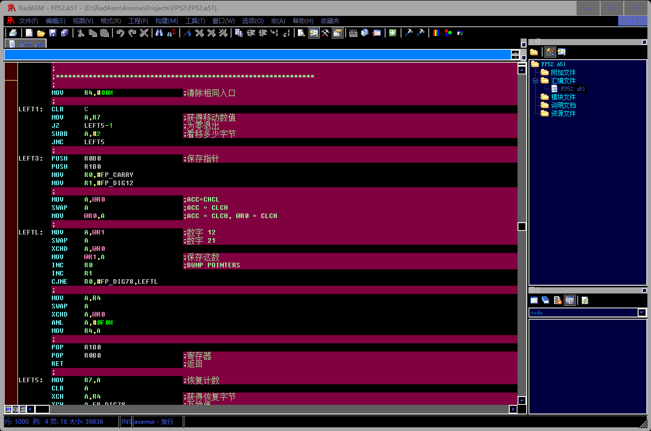Save all files with the stacked disks icon
651x431 pixels.
point(64,33)
